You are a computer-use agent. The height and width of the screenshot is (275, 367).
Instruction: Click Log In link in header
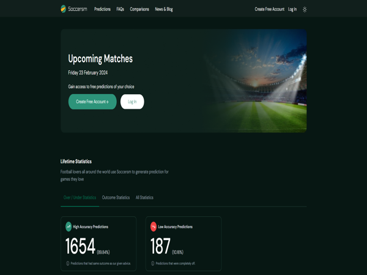pos(292,9)
